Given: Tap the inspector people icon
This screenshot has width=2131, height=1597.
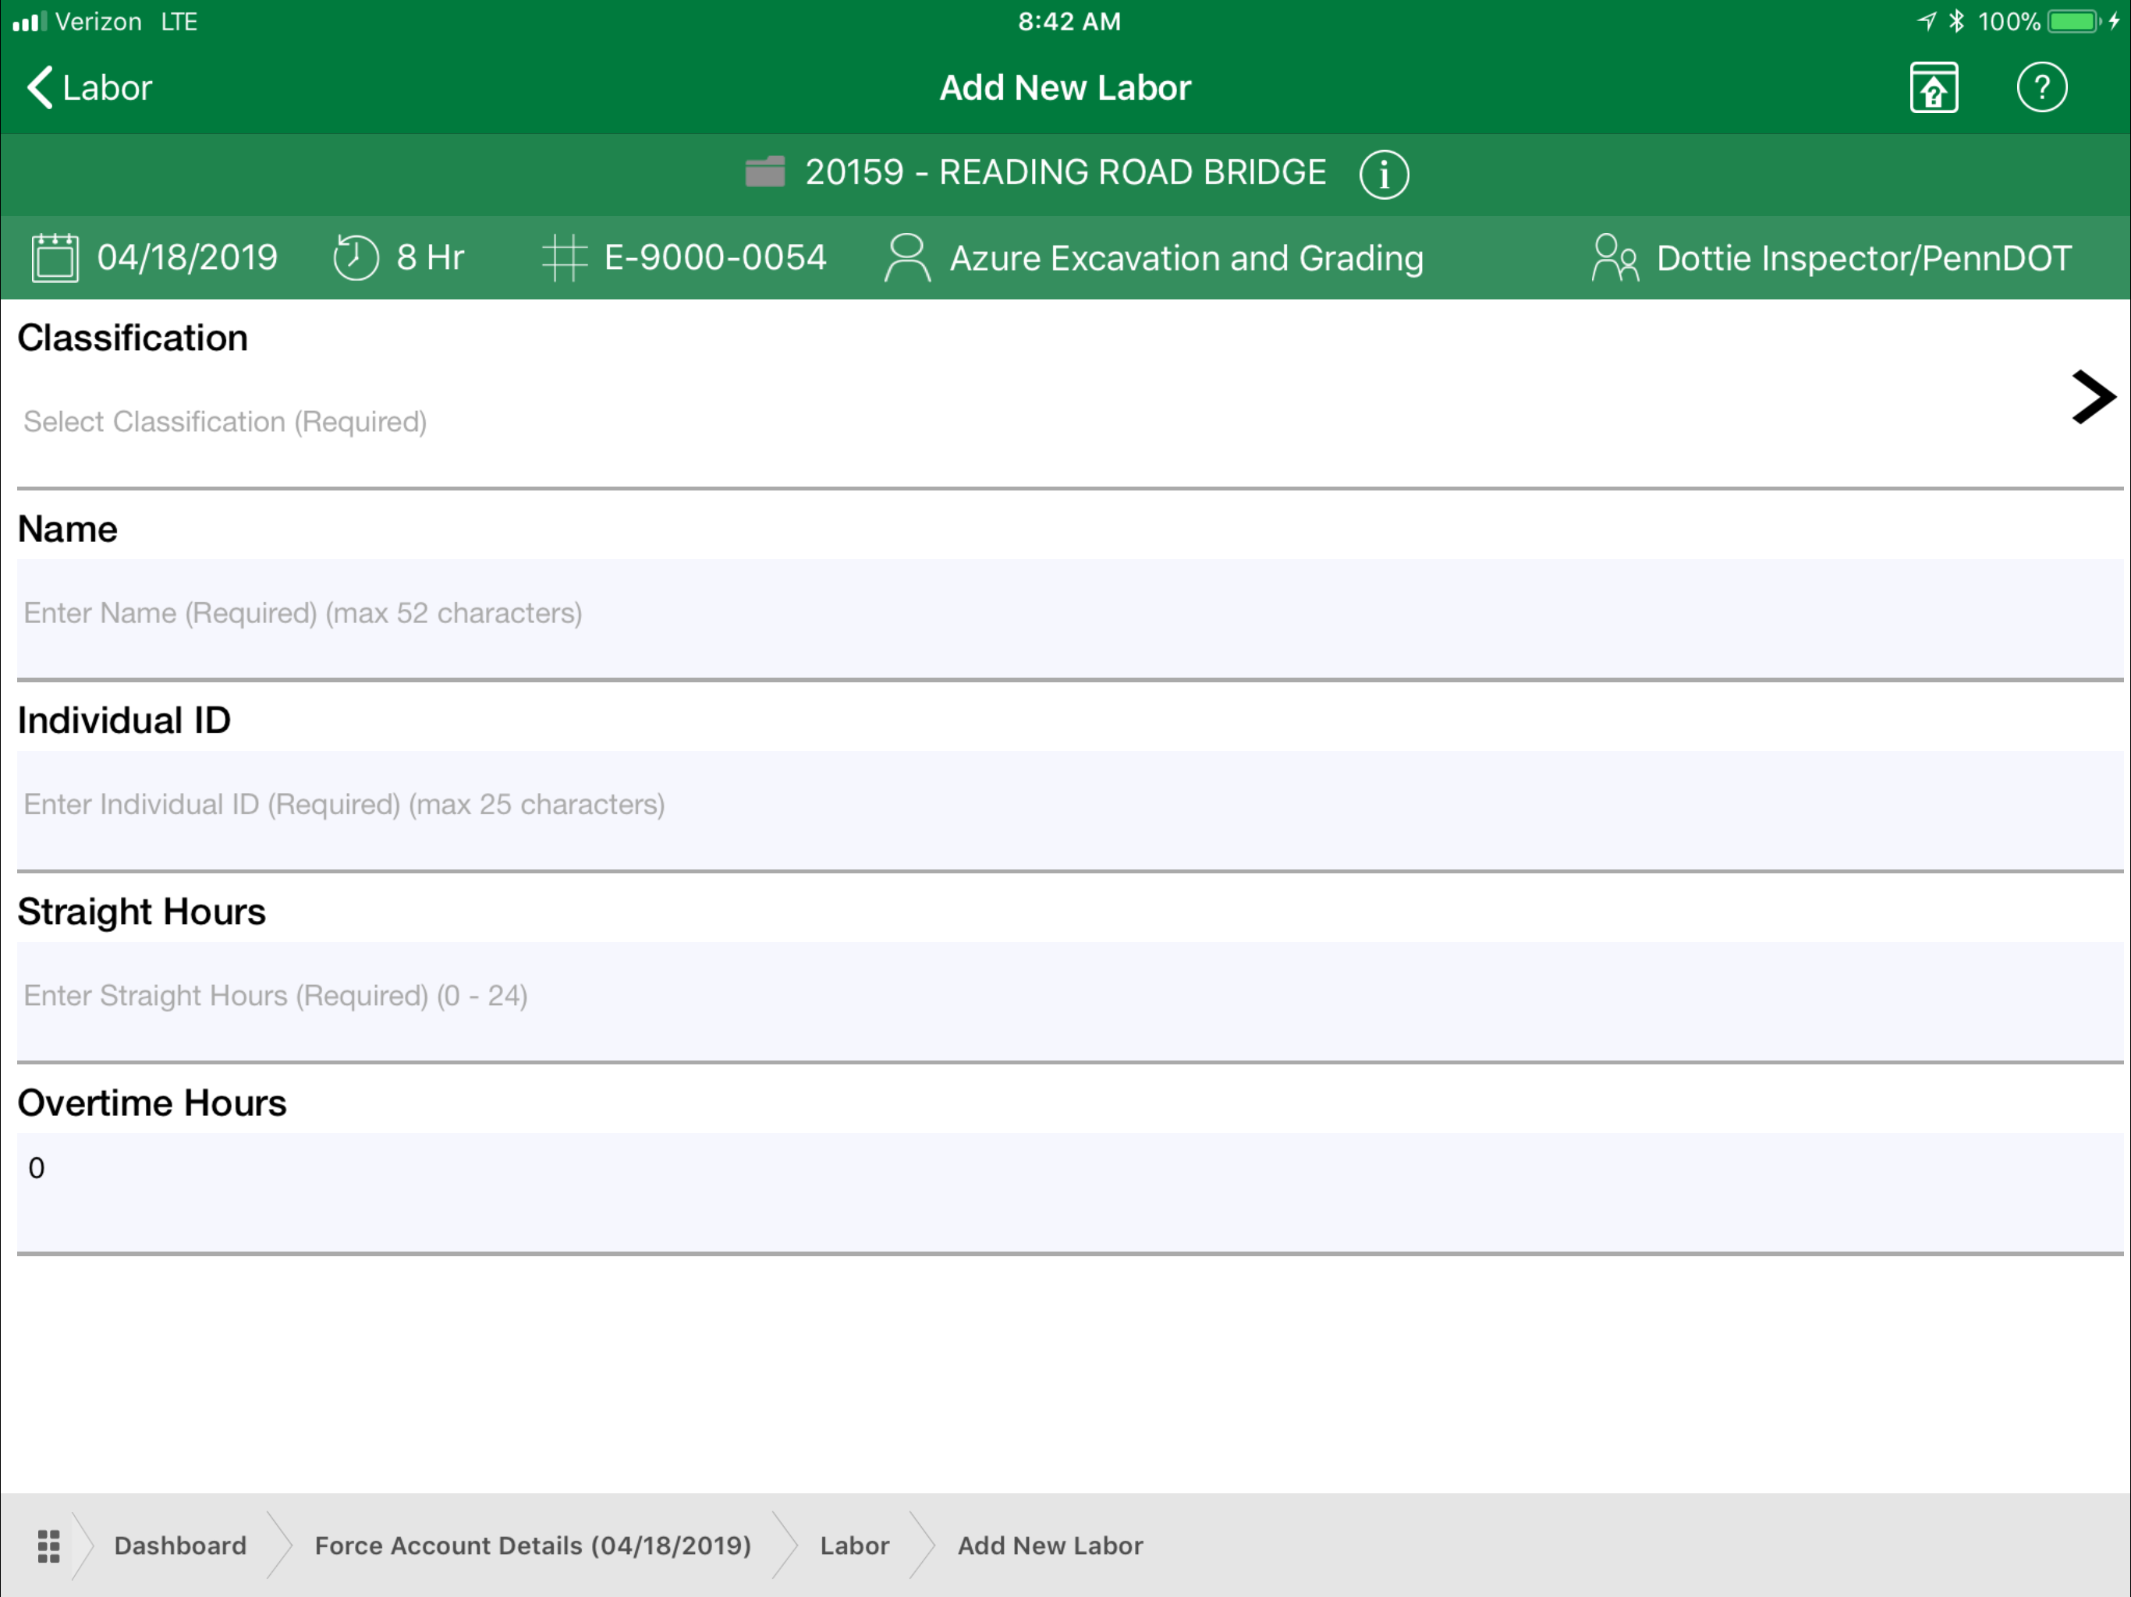Looking at the screenshot, I should coord(1615,257).
